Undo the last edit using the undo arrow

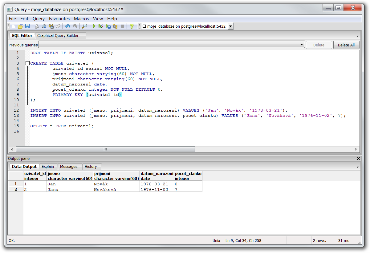coord(67,26)
